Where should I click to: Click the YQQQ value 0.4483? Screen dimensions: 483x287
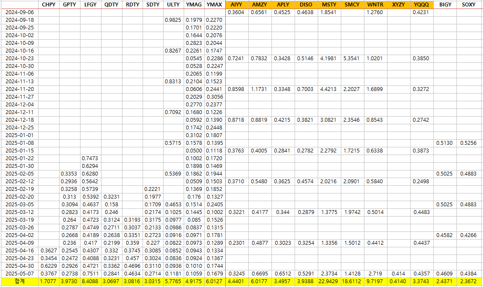click(x=421, y=212)
